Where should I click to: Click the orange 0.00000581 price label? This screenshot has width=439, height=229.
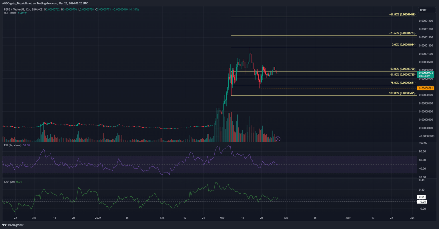pos(426,88)
